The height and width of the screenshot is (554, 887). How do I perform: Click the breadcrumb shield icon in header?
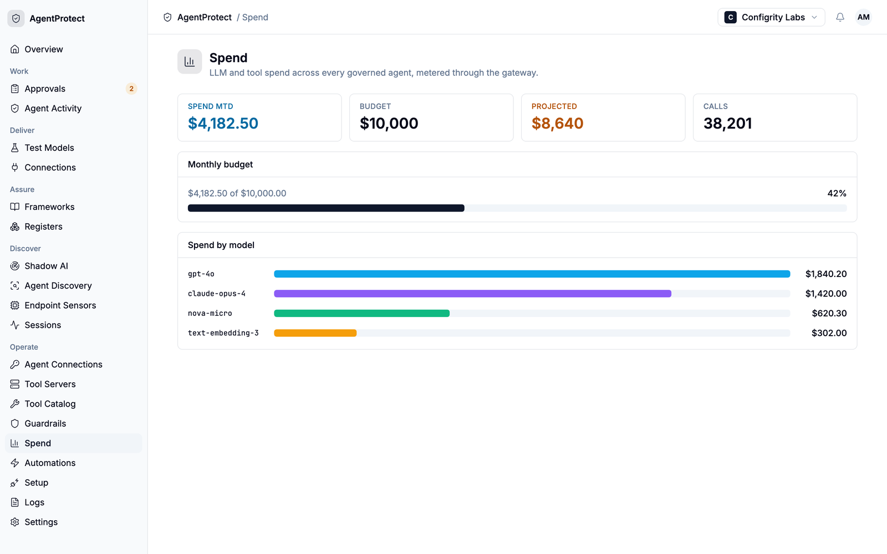tap(167, 17)
